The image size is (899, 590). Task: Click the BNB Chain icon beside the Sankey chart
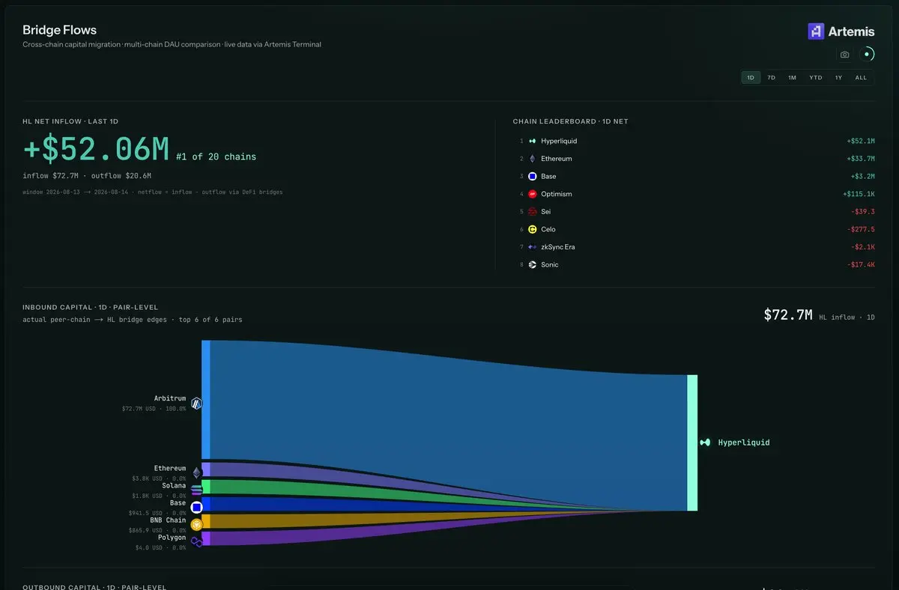click(197, 524)
